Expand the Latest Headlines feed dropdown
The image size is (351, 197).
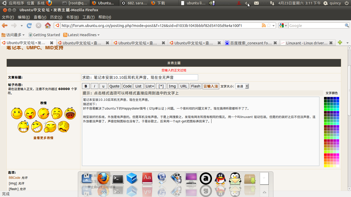[x=81, y=35]
